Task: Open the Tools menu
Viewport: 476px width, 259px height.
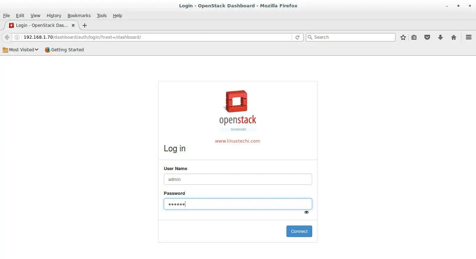Action: coord(102,16)
